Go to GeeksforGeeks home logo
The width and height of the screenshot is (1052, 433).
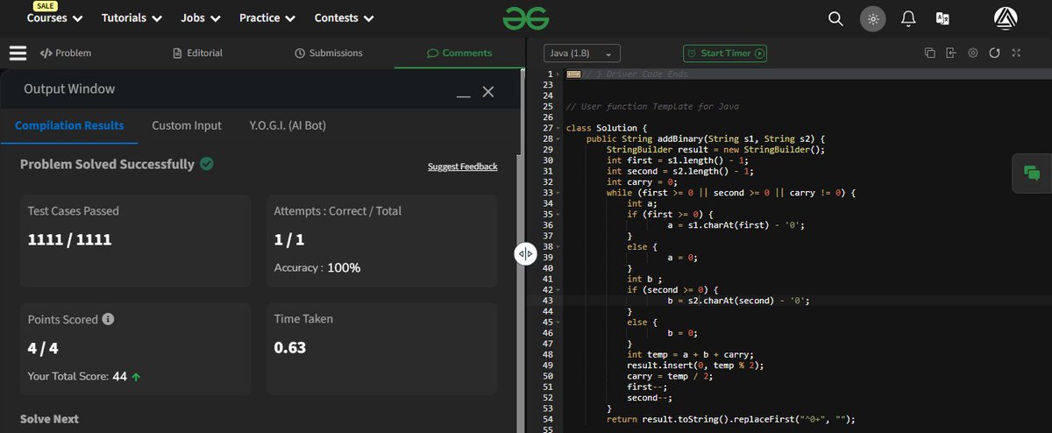click(x=526, y=18)
